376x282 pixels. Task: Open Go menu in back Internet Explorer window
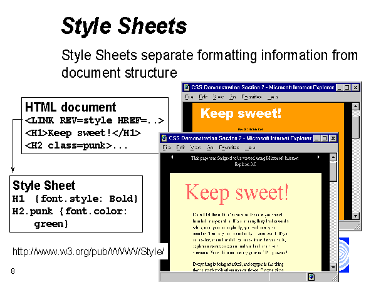(x=232, y=97)
